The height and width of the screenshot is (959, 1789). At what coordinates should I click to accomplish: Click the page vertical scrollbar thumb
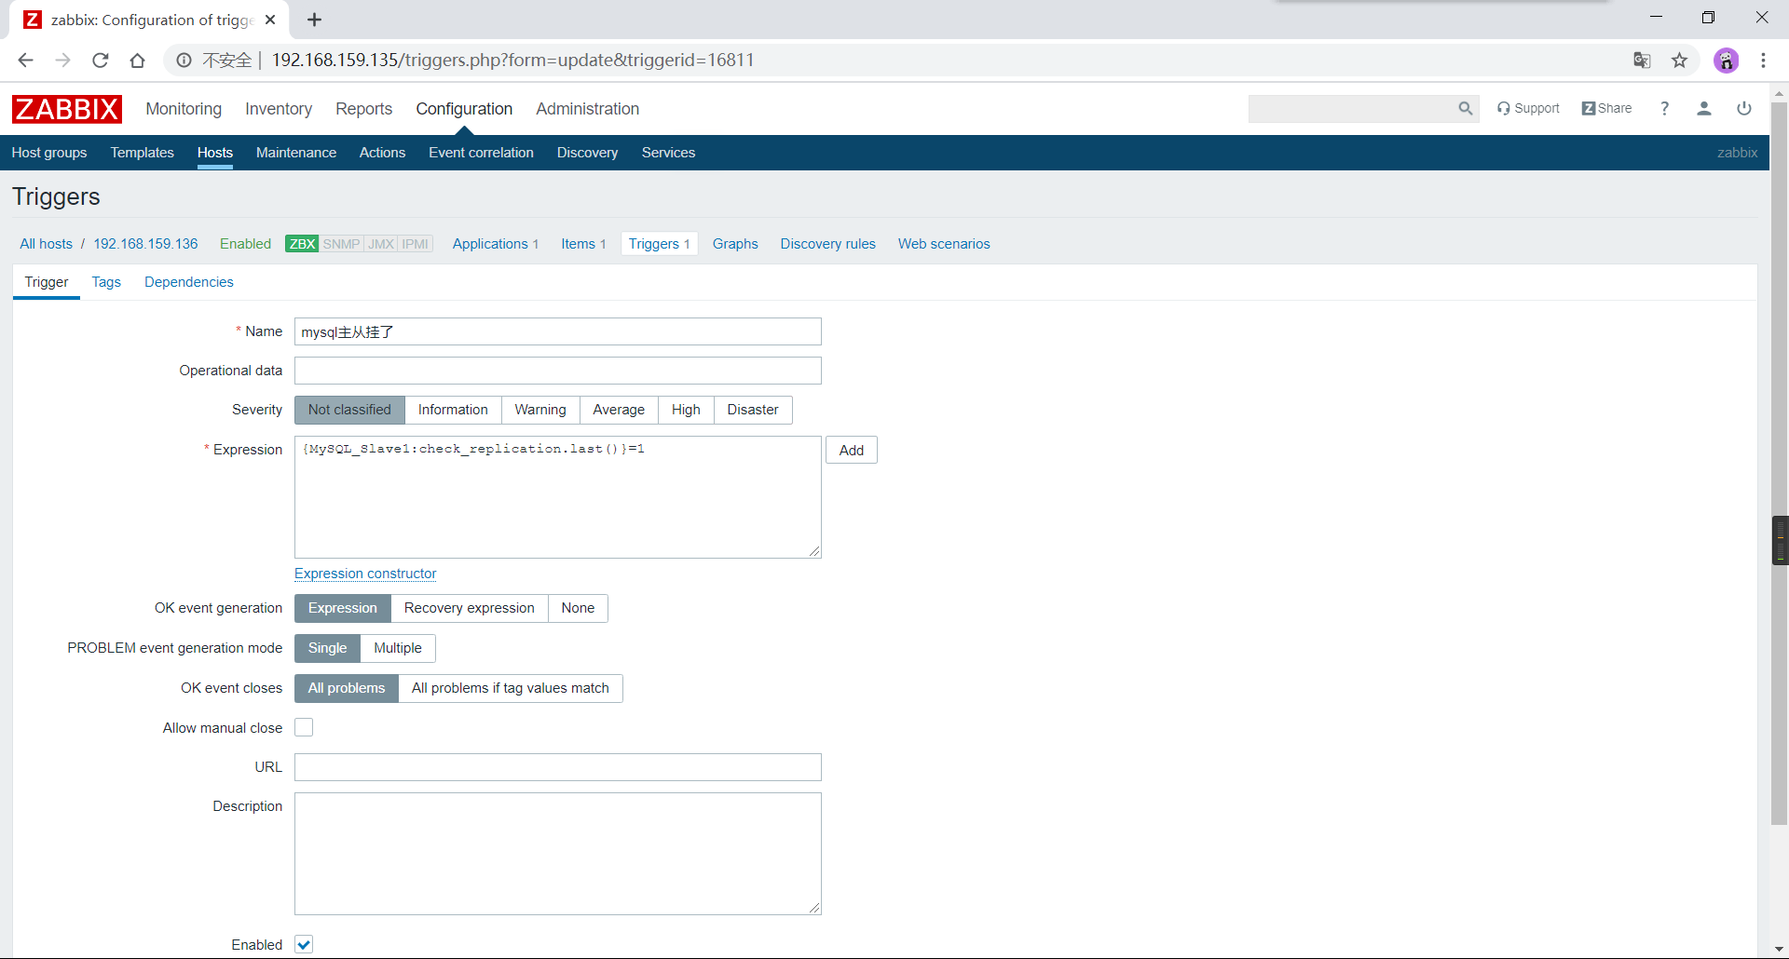pos(1780,463)
